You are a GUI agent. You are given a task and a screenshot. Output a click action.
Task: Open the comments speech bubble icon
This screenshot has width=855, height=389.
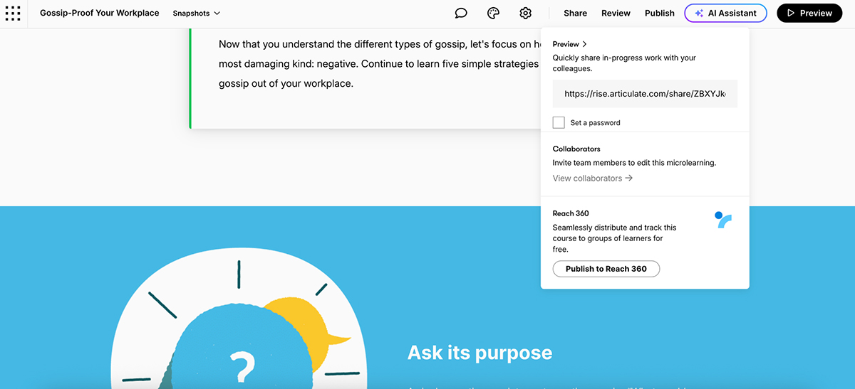point(461,13)
